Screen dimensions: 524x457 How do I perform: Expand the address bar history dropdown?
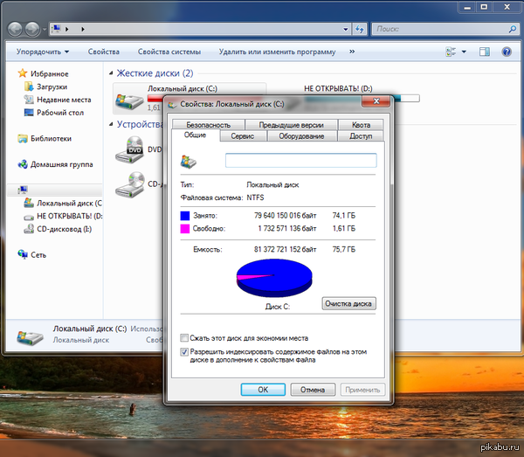(346, 29)
